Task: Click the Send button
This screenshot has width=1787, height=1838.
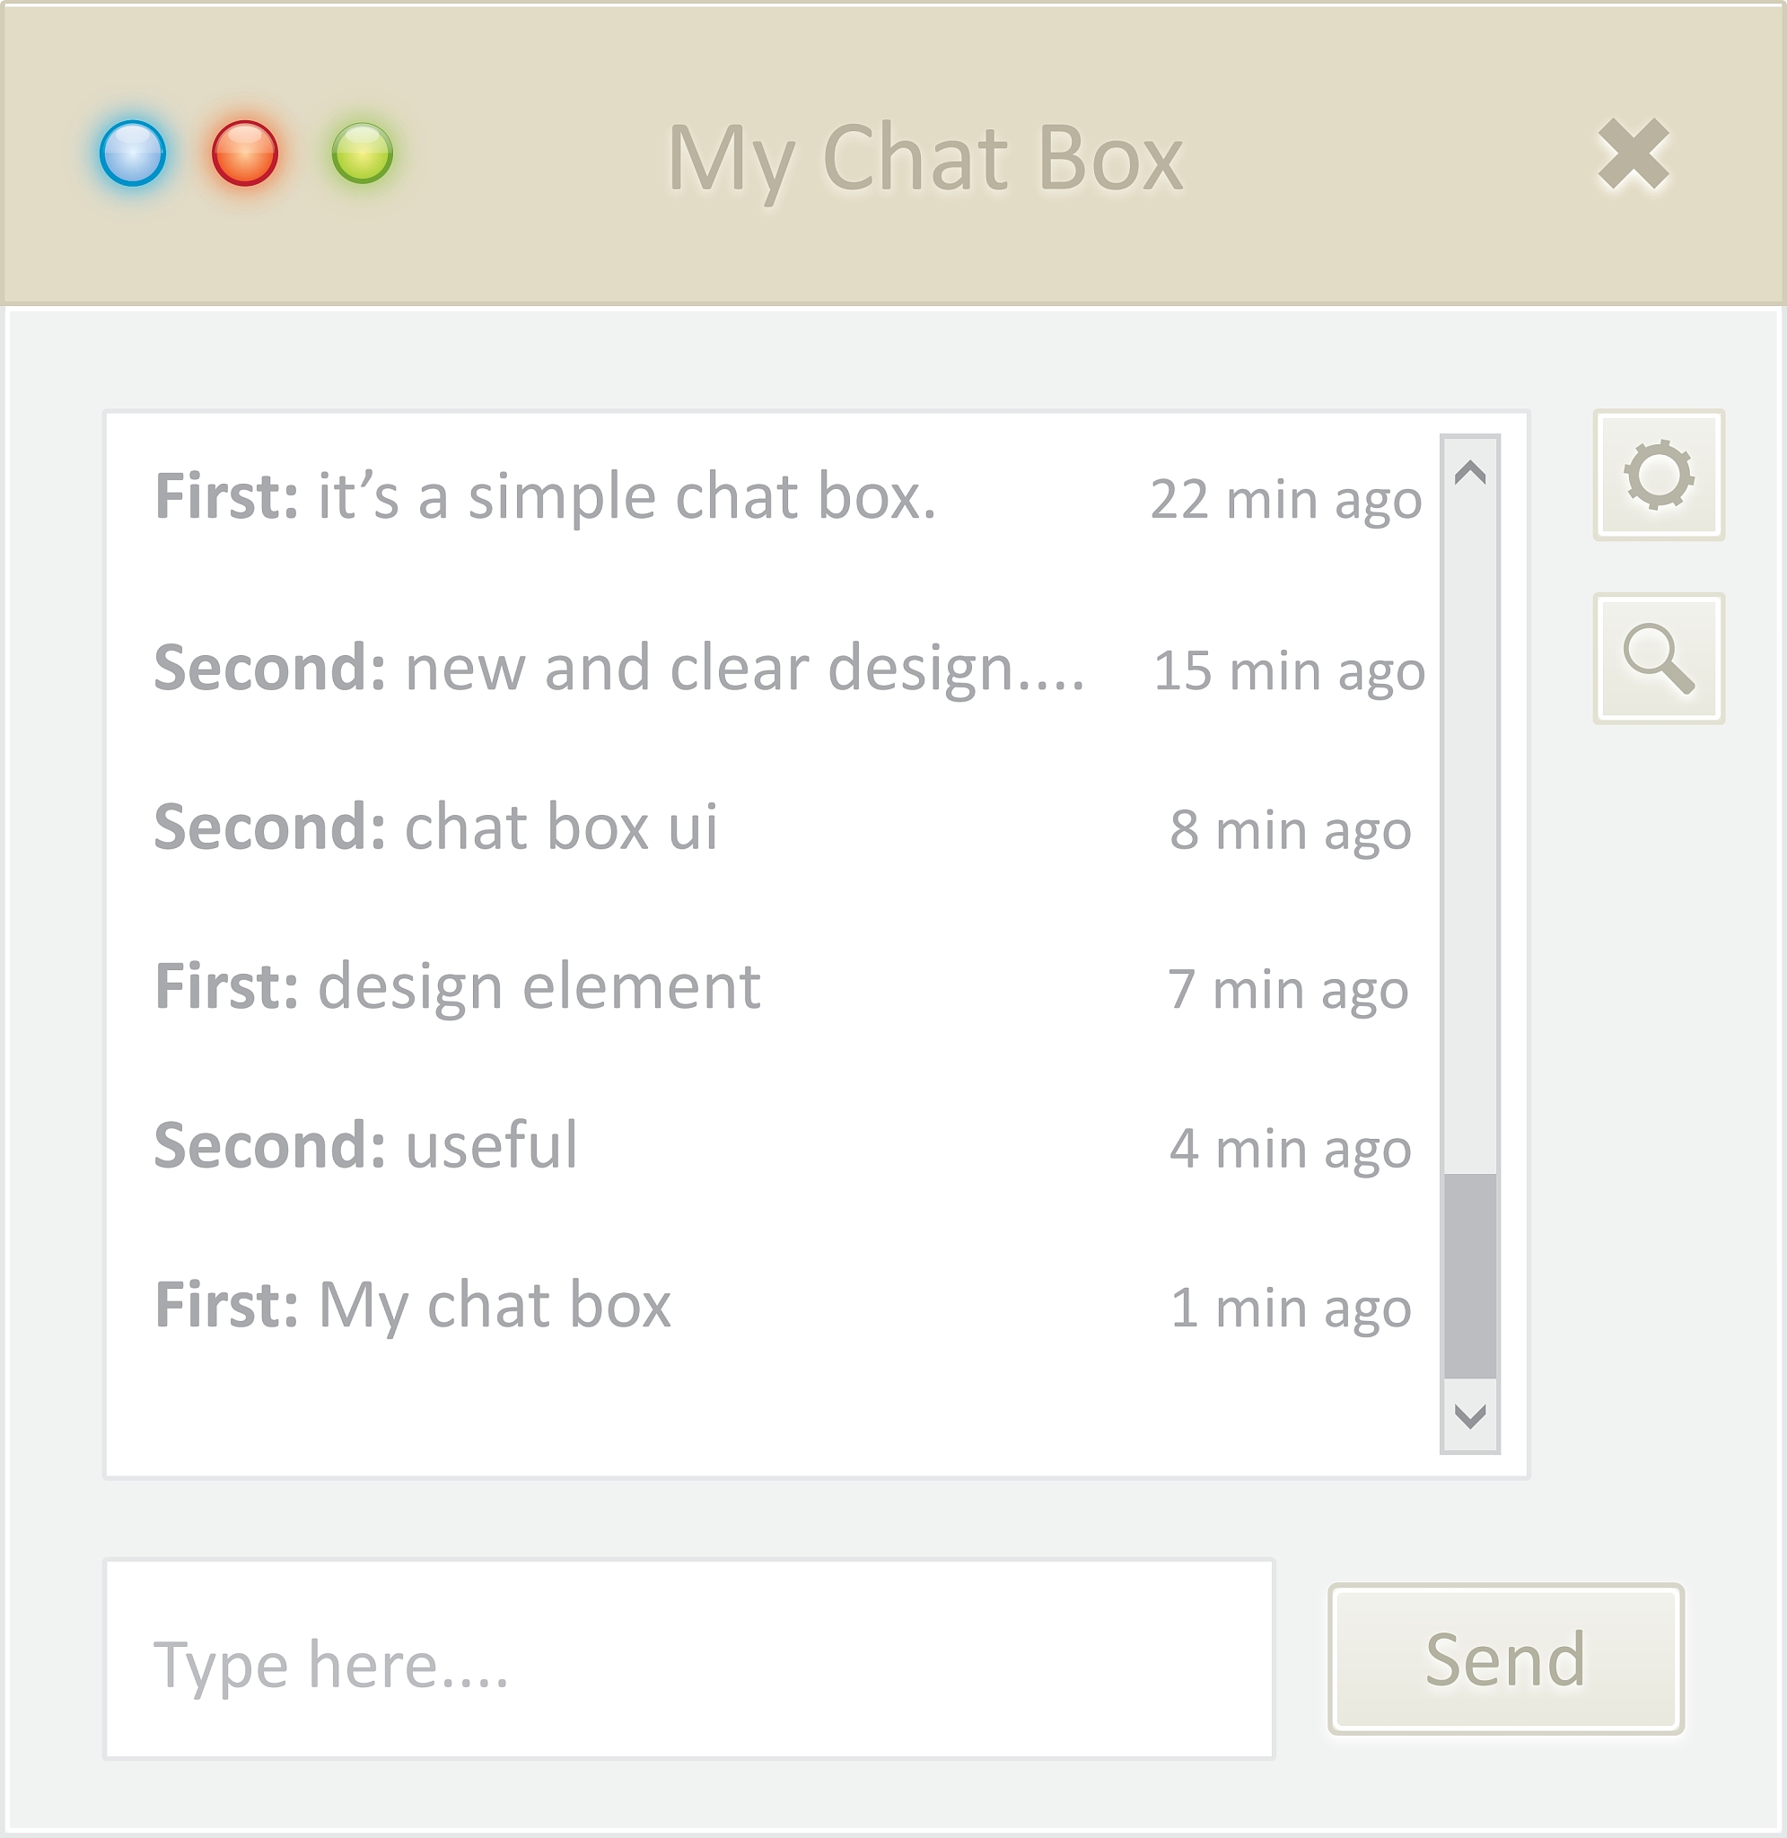Action: point(1505,1659)
